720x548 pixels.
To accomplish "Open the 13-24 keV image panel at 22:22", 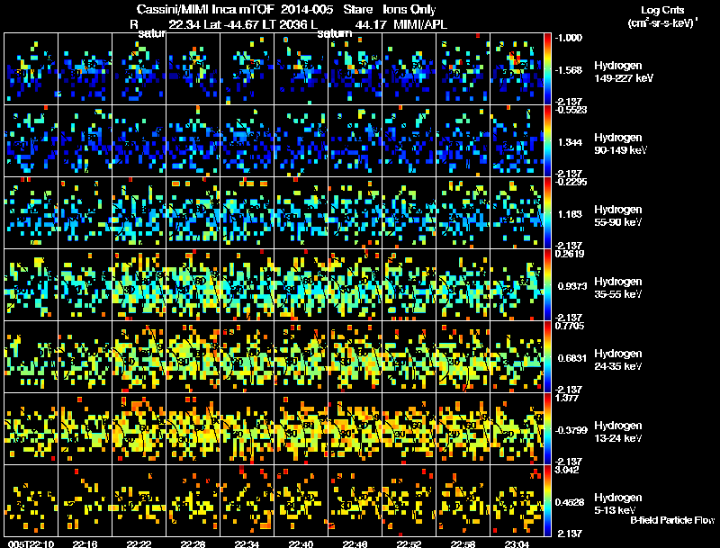I will click(139, 428).
